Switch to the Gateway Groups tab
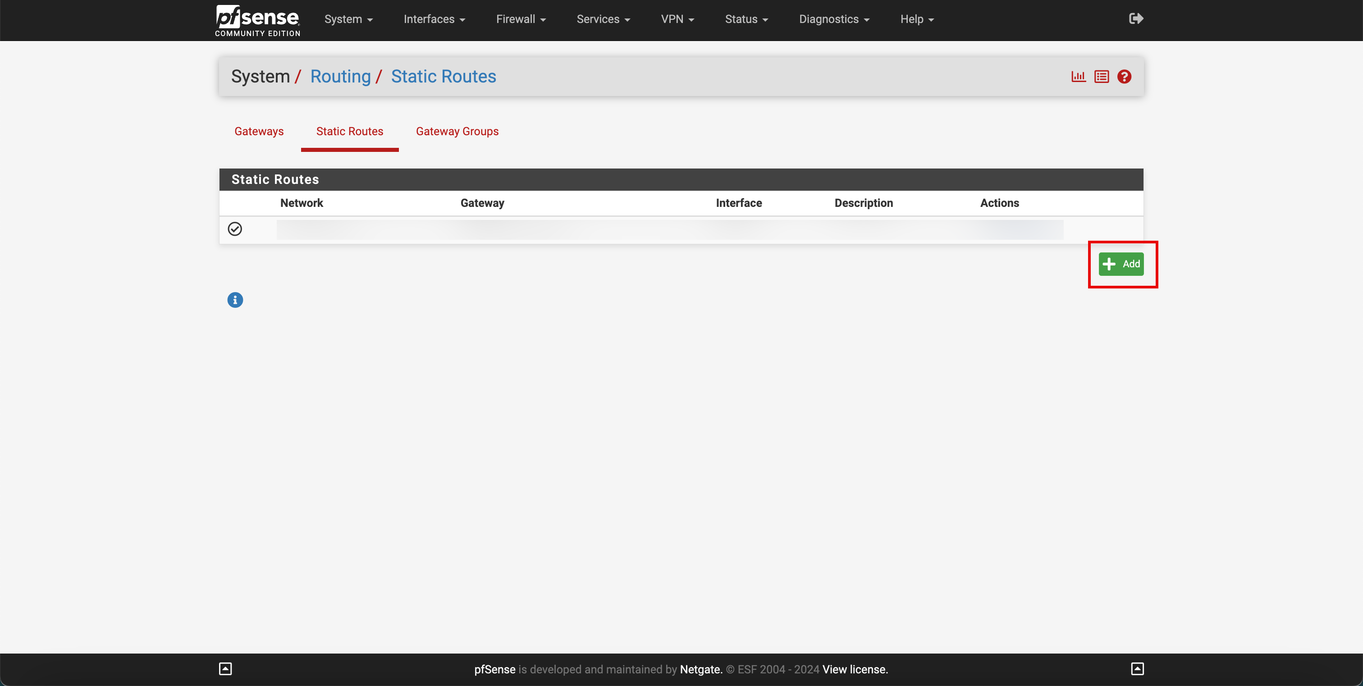The width and height of the screenshot is (1363, 686). tap(457, 131)
